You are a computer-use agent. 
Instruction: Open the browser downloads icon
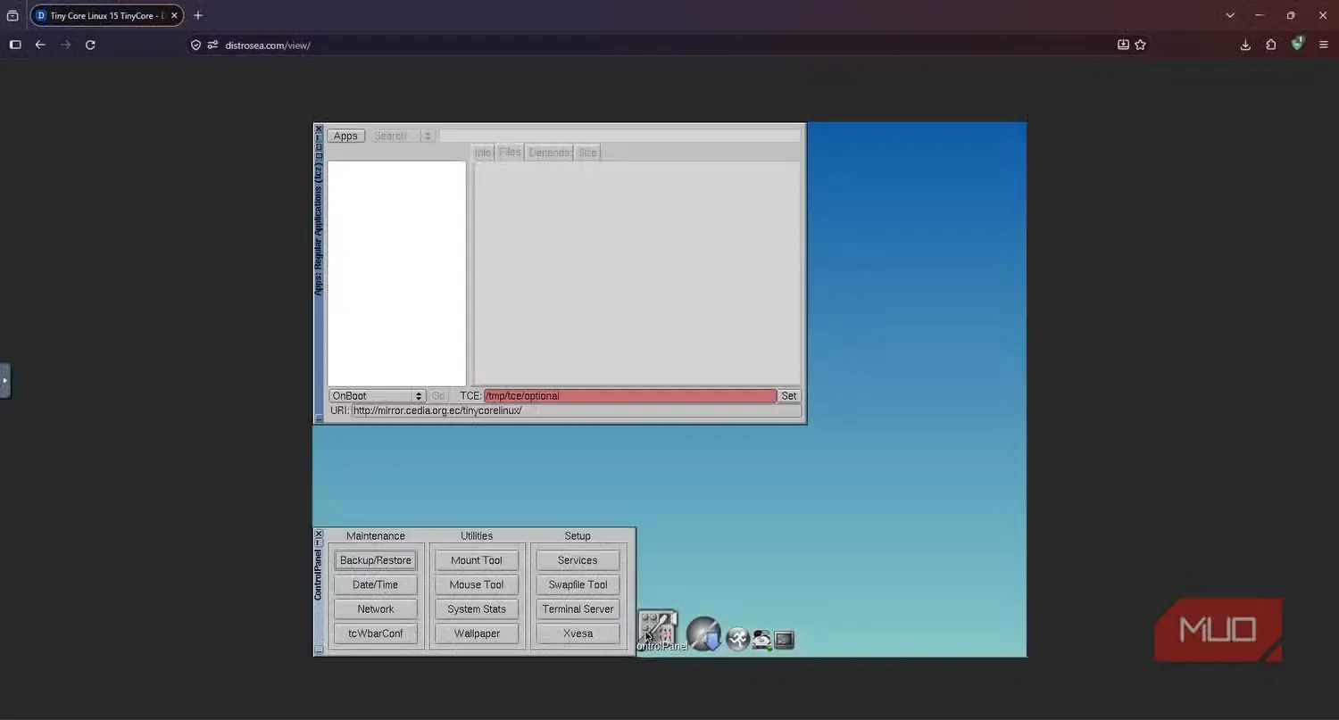(1245, 45)
